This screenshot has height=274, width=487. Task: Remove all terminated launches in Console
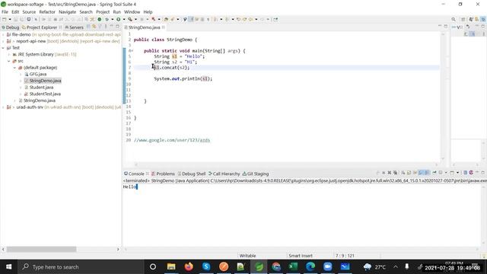pyautogui.click(x=396, y=173)
